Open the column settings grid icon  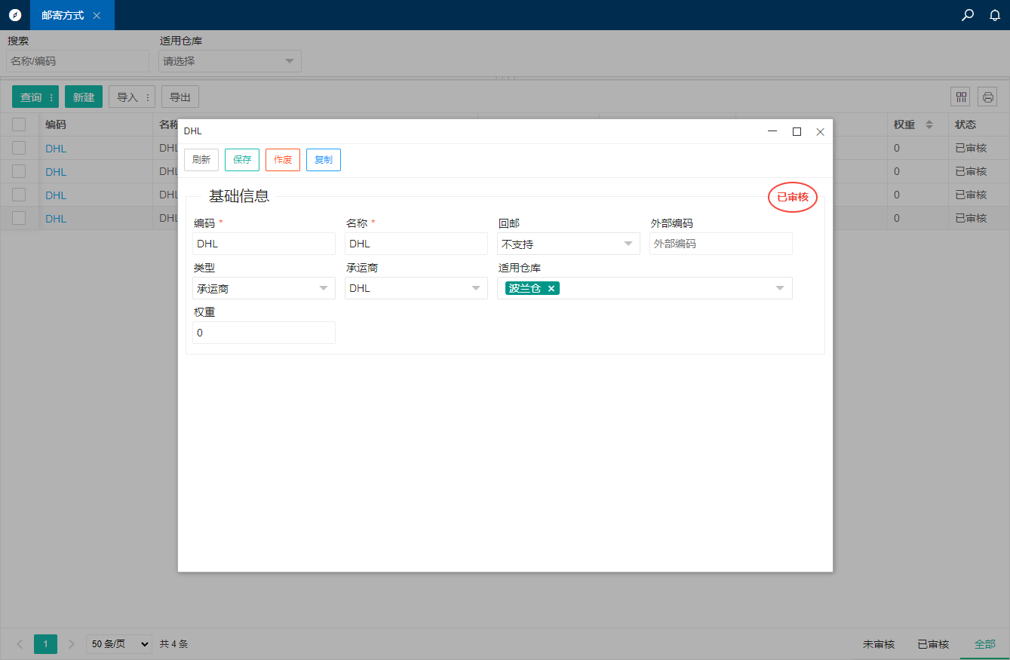961,97
